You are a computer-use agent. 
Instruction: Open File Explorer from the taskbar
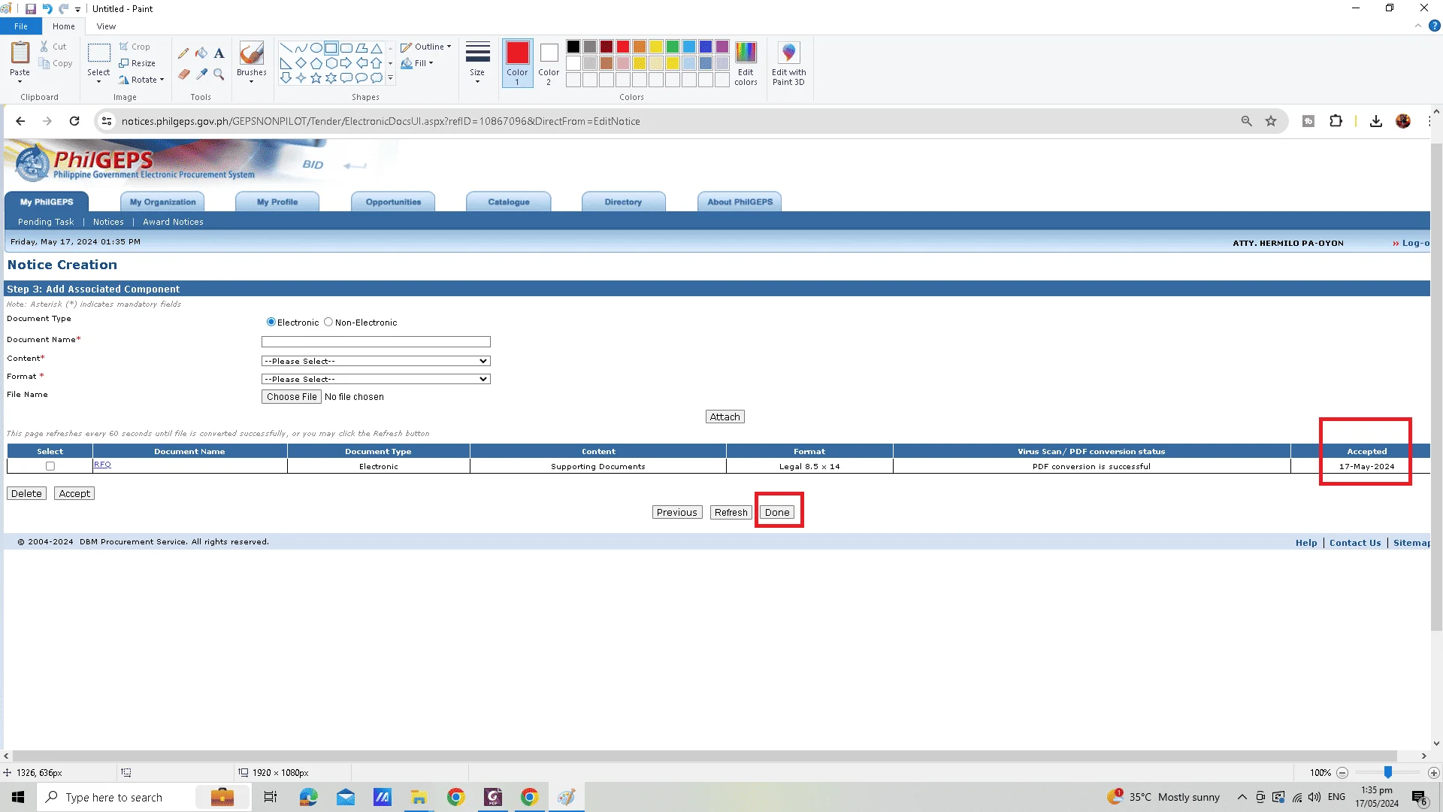coord(419,797)
